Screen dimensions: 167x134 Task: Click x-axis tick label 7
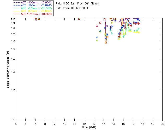point(35,124)
